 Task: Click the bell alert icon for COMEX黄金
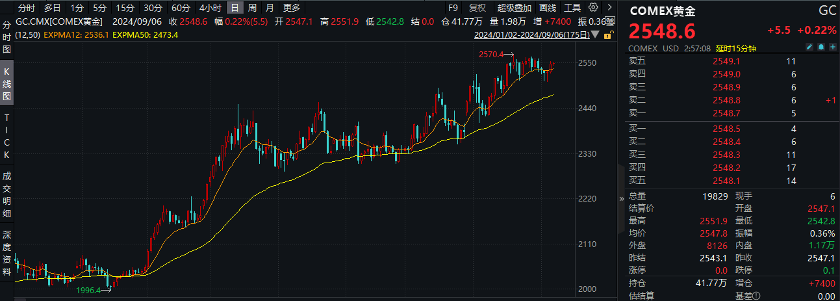click(x=821, y=47)
